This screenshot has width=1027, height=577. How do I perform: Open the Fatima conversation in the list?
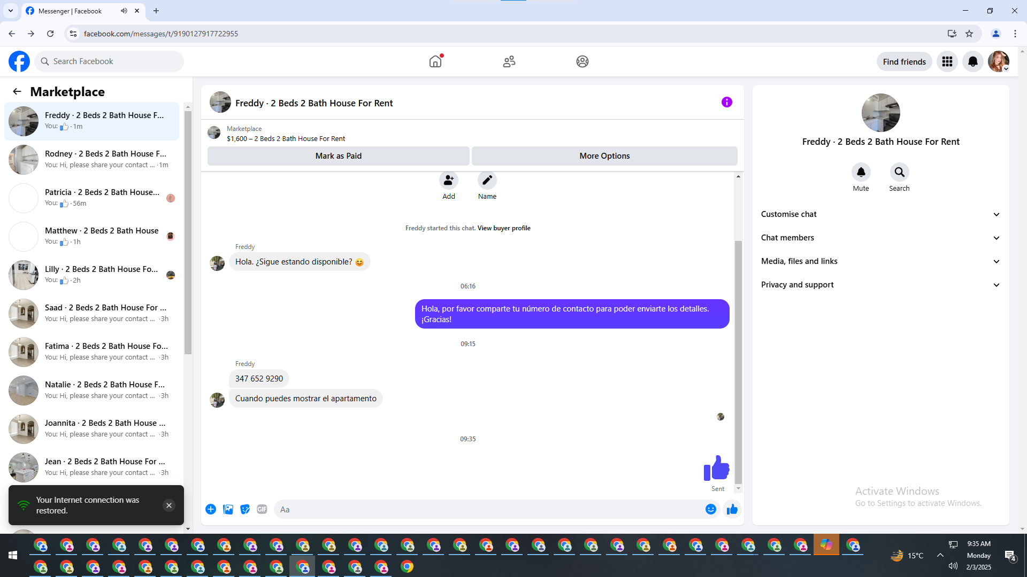(92, 352)
